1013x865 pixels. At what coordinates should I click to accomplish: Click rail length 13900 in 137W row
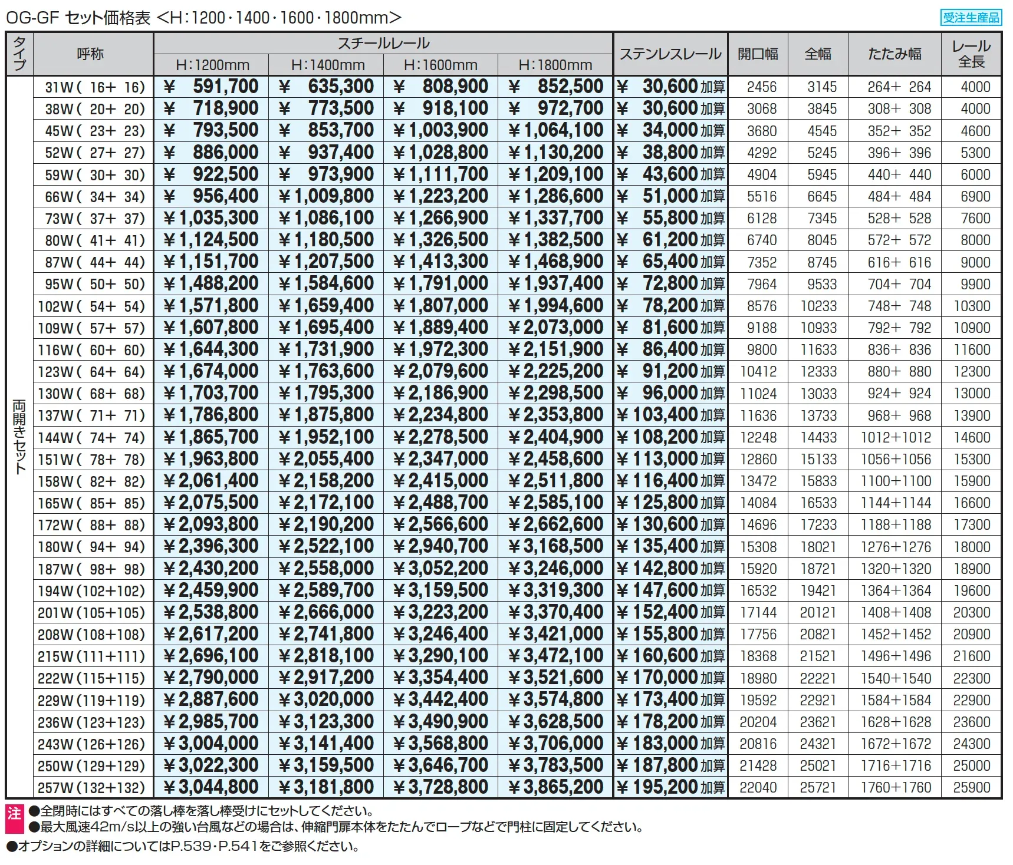(972, 415)
